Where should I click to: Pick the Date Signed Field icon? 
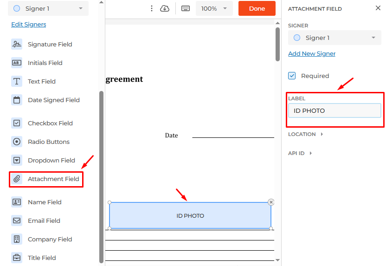point(17,100)
